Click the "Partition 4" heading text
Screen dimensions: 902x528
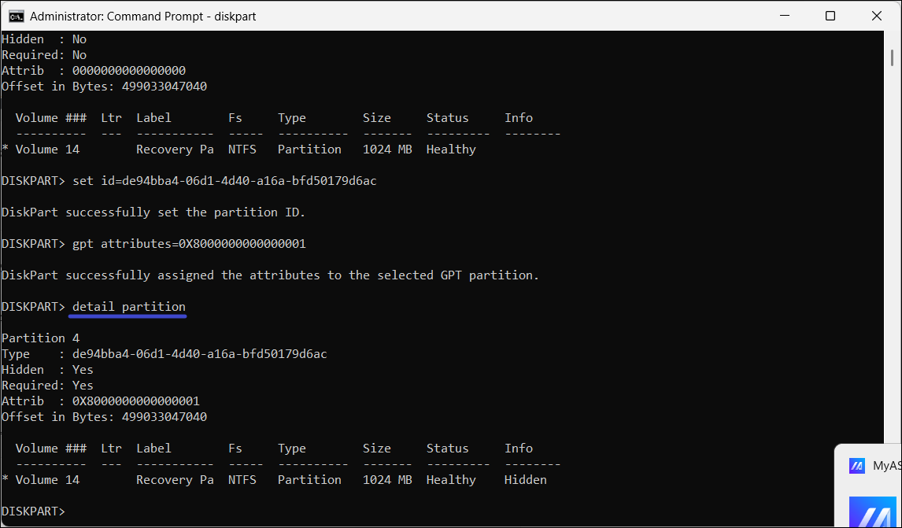coord(40,338)
